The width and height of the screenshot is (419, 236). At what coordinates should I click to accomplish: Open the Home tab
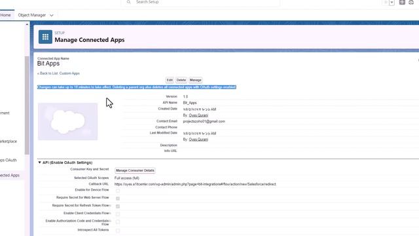(6, 15)
